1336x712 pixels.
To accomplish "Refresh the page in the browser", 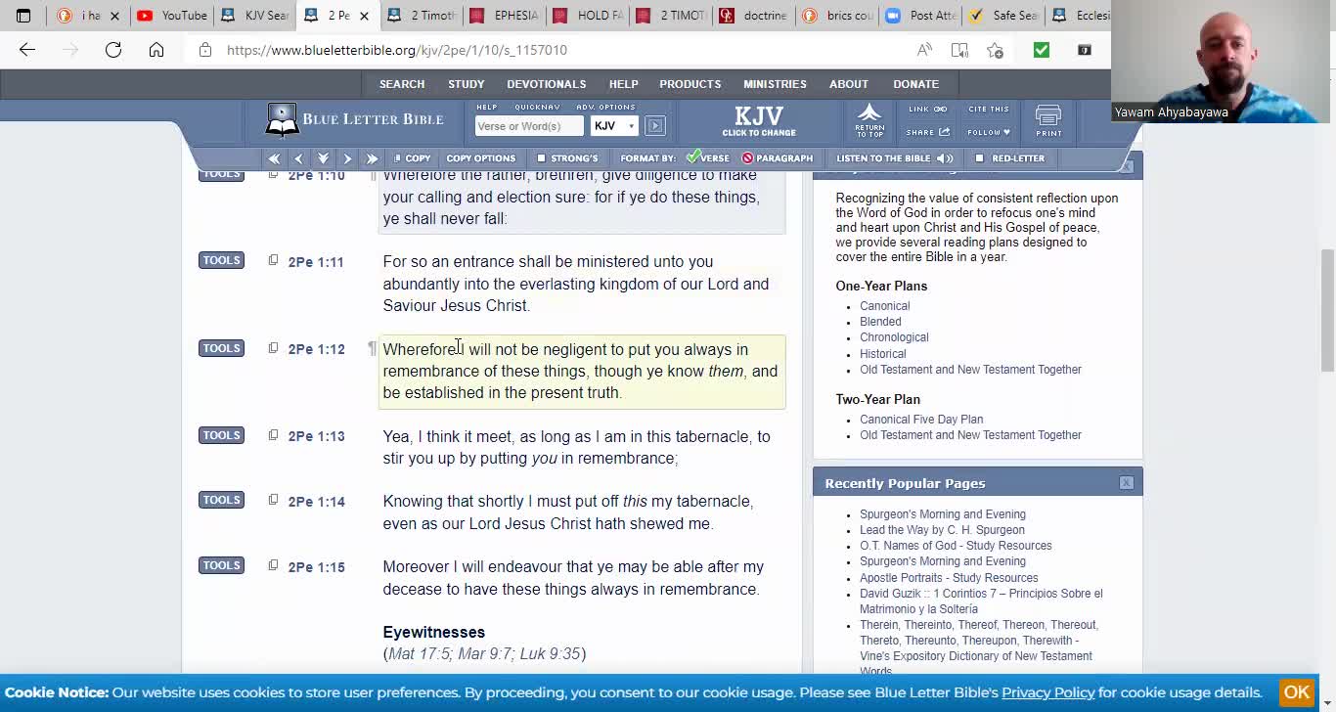I will coord(113,50).
